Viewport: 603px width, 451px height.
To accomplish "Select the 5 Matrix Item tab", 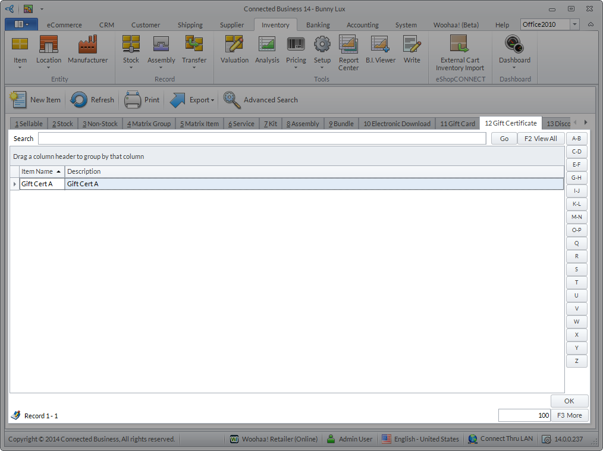I will (x=199, y=124).
